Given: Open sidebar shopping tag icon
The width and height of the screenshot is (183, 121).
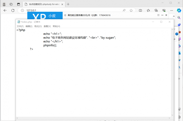Looking at the screenshot, I should coord(179,25).
